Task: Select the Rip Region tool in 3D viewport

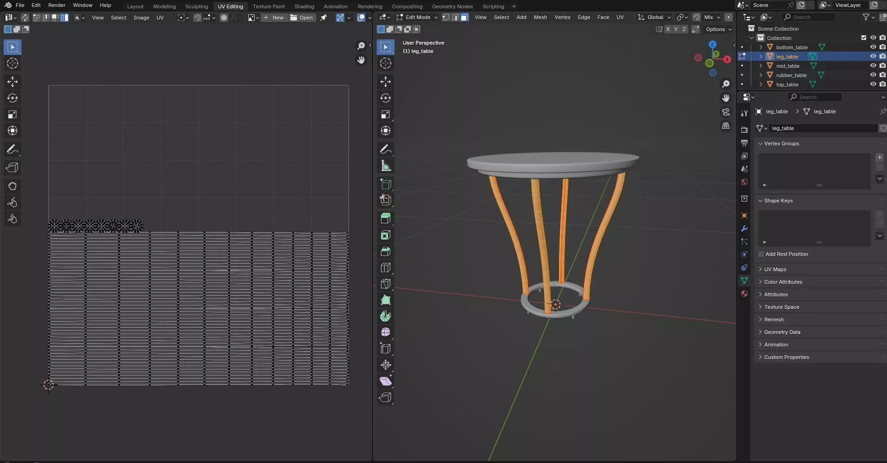Action: pos(386,398)
